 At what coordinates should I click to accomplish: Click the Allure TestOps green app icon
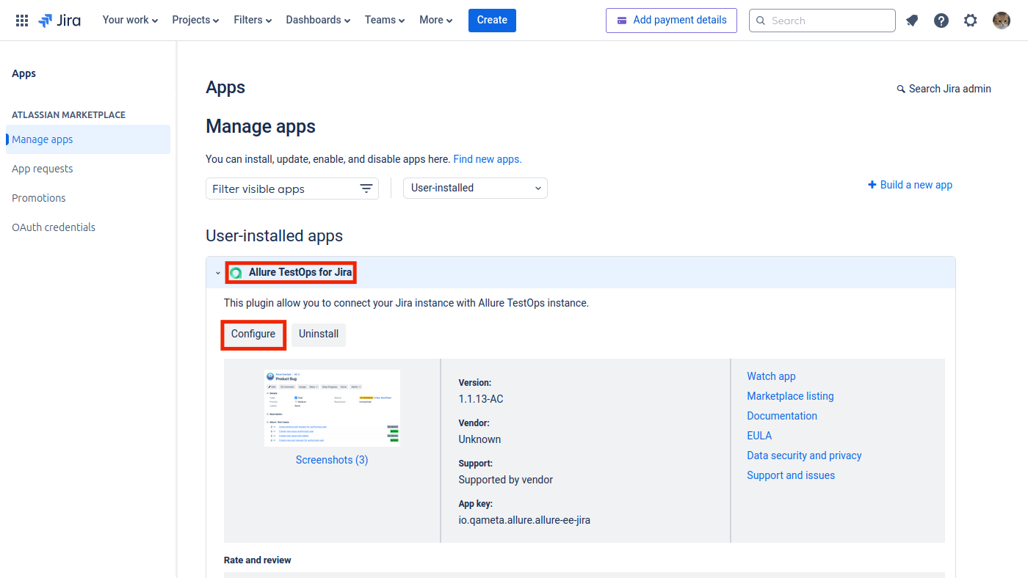236,273
